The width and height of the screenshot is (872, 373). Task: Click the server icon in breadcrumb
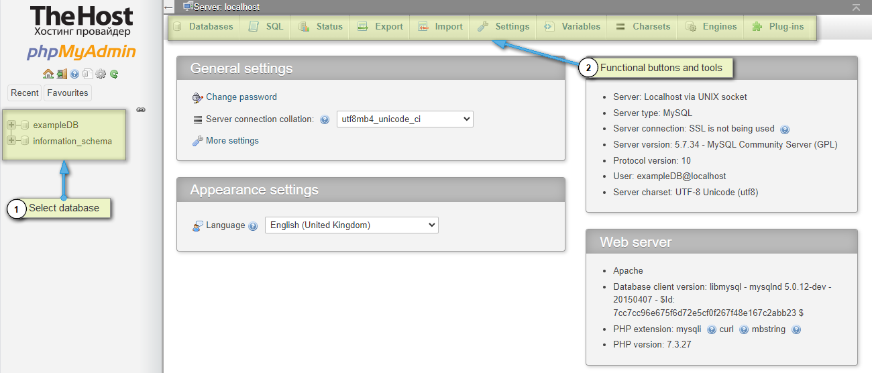click(x=188, y=6)
